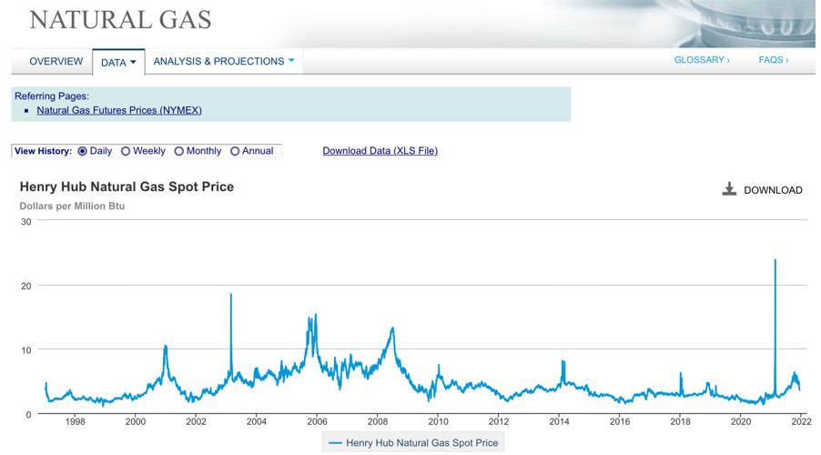Image resolution: width=821 pixels, height=455 pixels.
Task: Click Download Data (XLS File) link
Action: [x=380, y=151]
